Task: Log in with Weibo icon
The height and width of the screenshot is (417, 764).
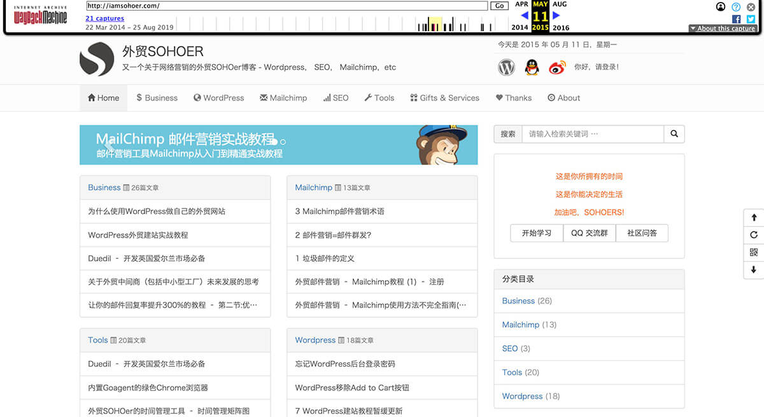Action: click(x=557, y=67)
